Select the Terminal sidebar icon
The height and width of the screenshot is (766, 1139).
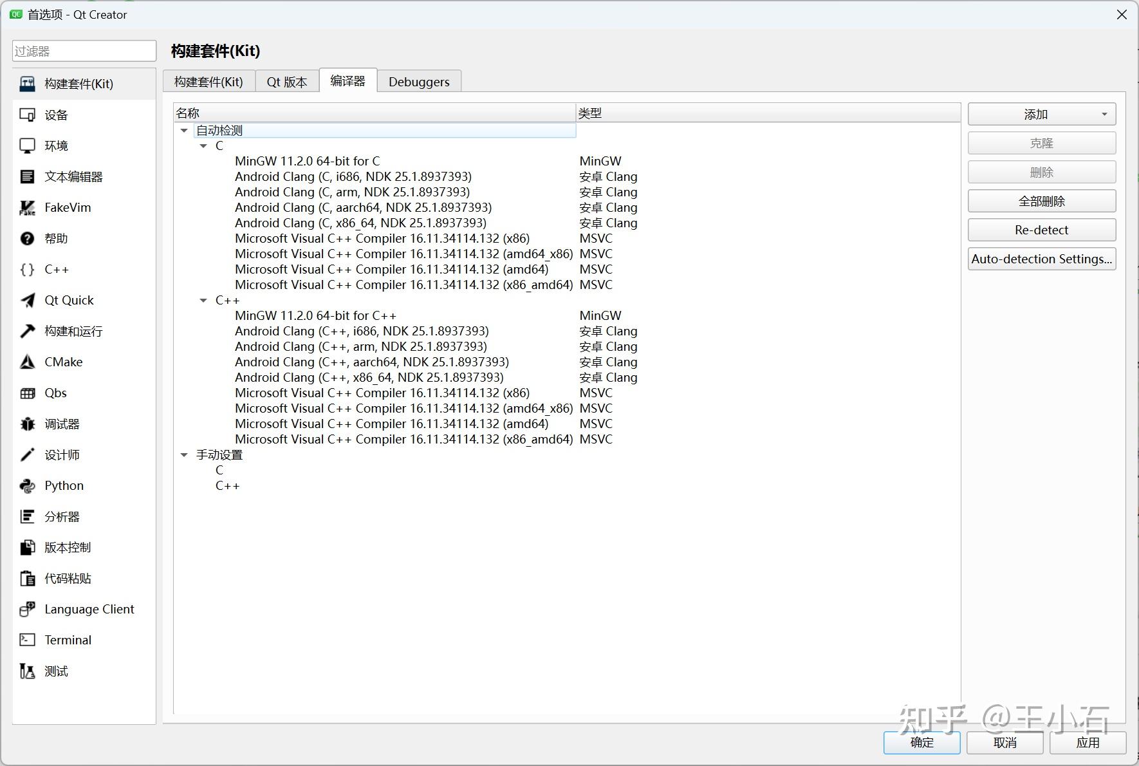point(66,640)
